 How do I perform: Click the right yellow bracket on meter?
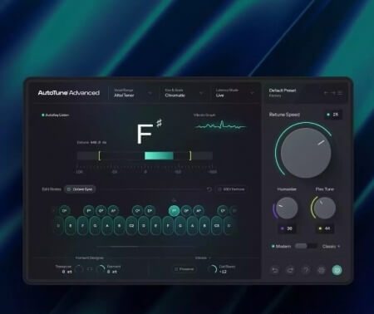190,155
